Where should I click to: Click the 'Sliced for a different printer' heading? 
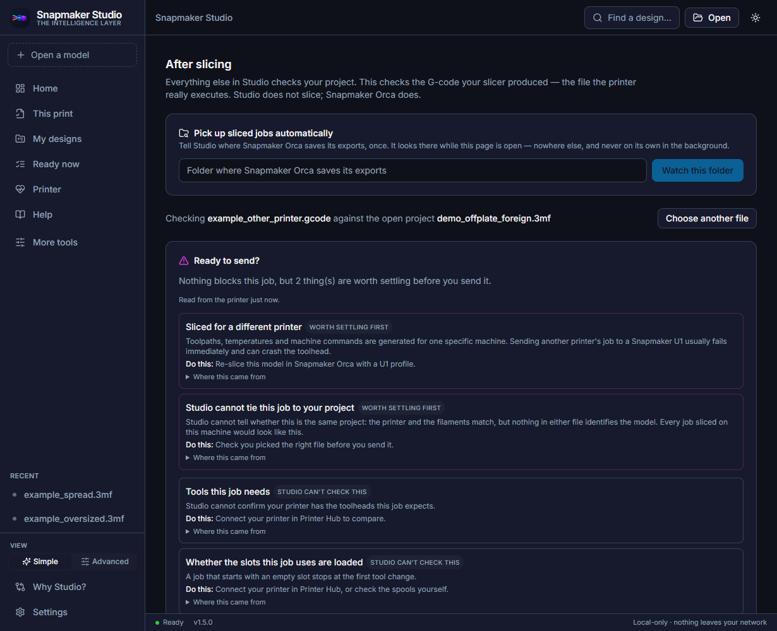[x=244, y=327]
